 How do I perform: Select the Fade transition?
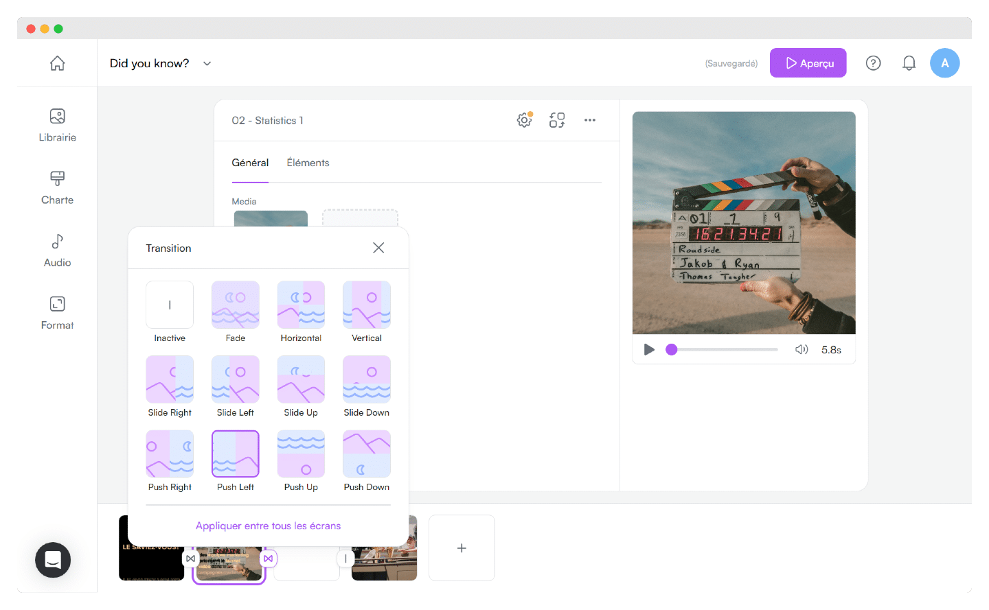[x=236, y=305]
